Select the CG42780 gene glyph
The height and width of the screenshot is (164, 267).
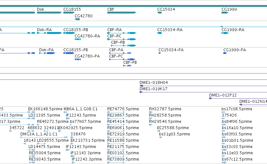77,19
